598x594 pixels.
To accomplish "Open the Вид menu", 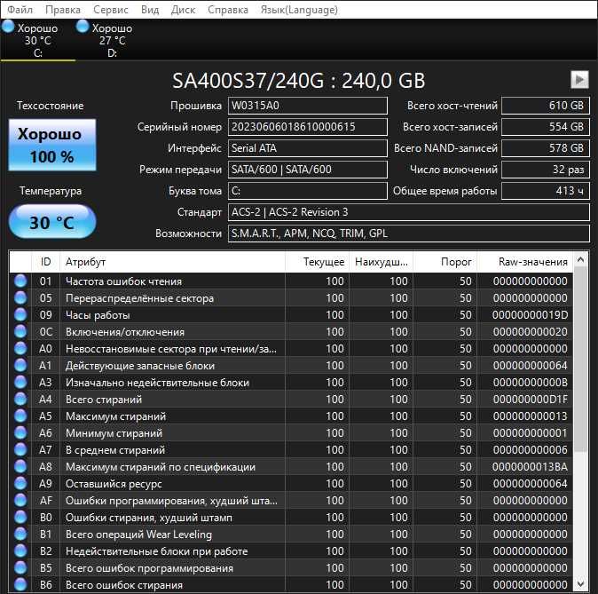I will 150,10.
